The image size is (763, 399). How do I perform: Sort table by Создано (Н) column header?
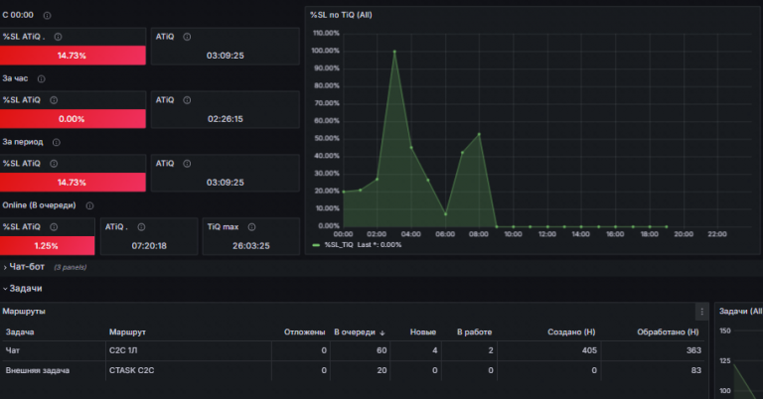(x=571, y=332)
